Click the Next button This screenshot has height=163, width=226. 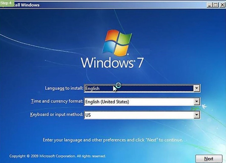(x=209, y=159)
